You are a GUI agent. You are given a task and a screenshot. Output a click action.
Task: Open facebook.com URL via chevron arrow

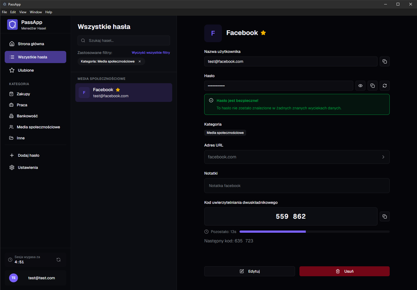[x=383, y=157]
